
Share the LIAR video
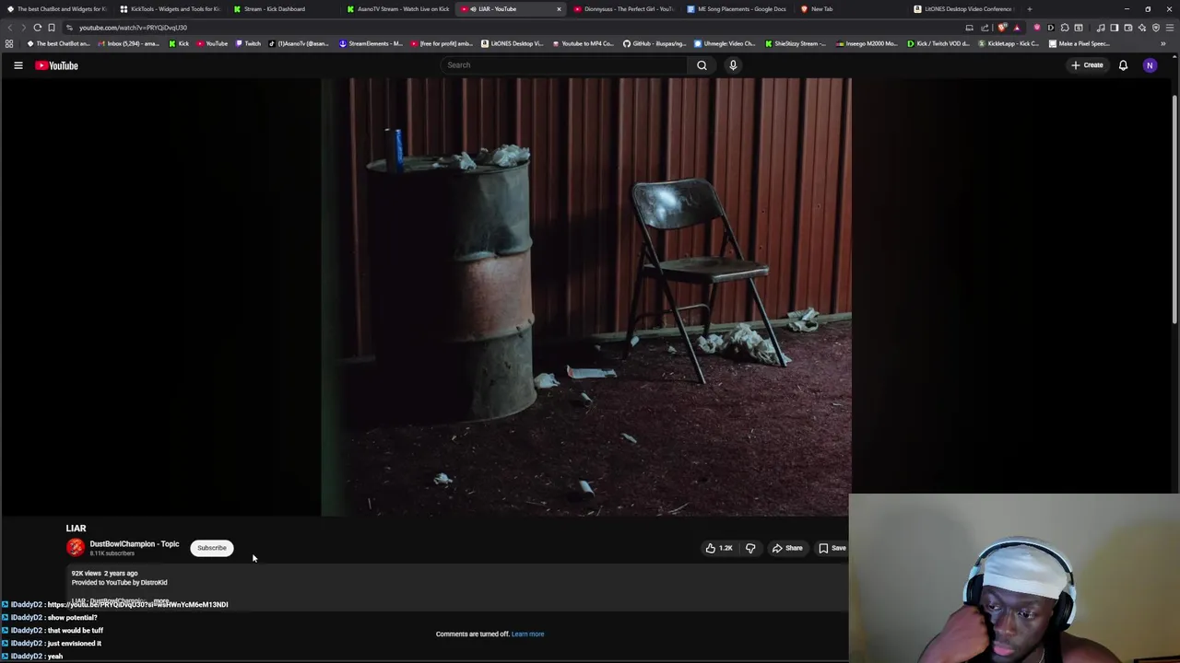787,548
